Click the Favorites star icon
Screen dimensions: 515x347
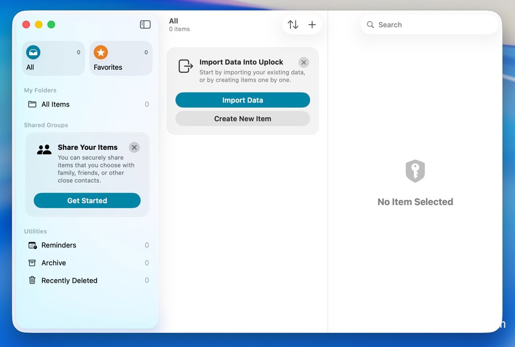(x=101, y=52)
